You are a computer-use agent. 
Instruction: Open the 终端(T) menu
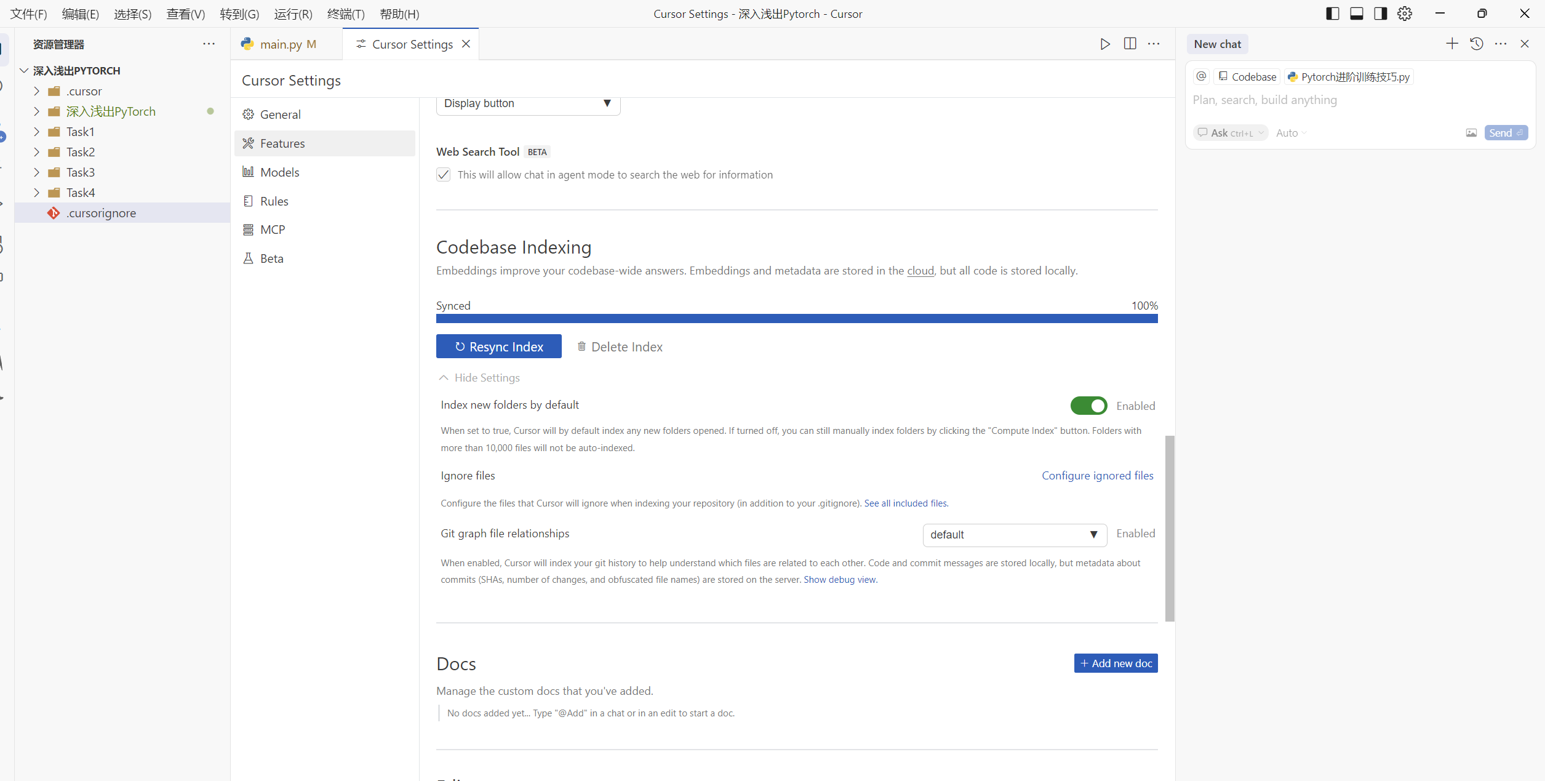tap(346, 14)
